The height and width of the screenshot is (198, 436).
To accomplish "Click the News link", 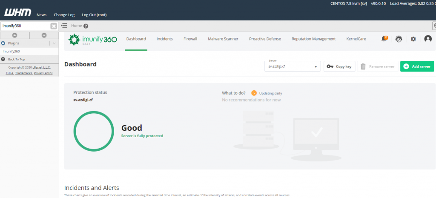I will point(41,15).
